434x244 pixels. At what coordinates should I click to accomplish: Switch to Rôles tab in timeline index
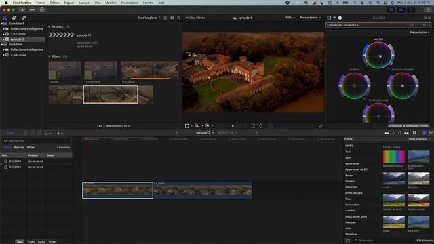31,148
